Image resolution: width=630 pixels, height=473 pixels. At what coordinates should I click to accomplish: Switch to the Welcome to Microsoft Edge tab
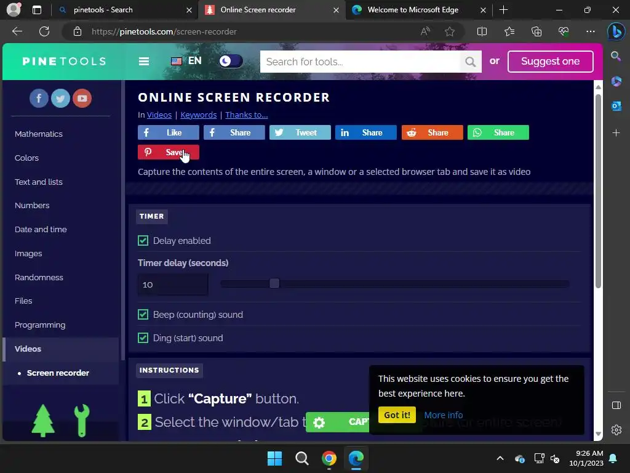[x=413, y=10]
